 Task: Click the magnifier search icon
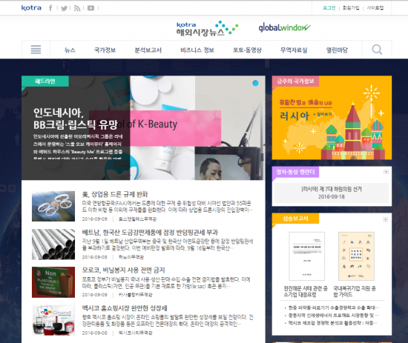[377, 50]
